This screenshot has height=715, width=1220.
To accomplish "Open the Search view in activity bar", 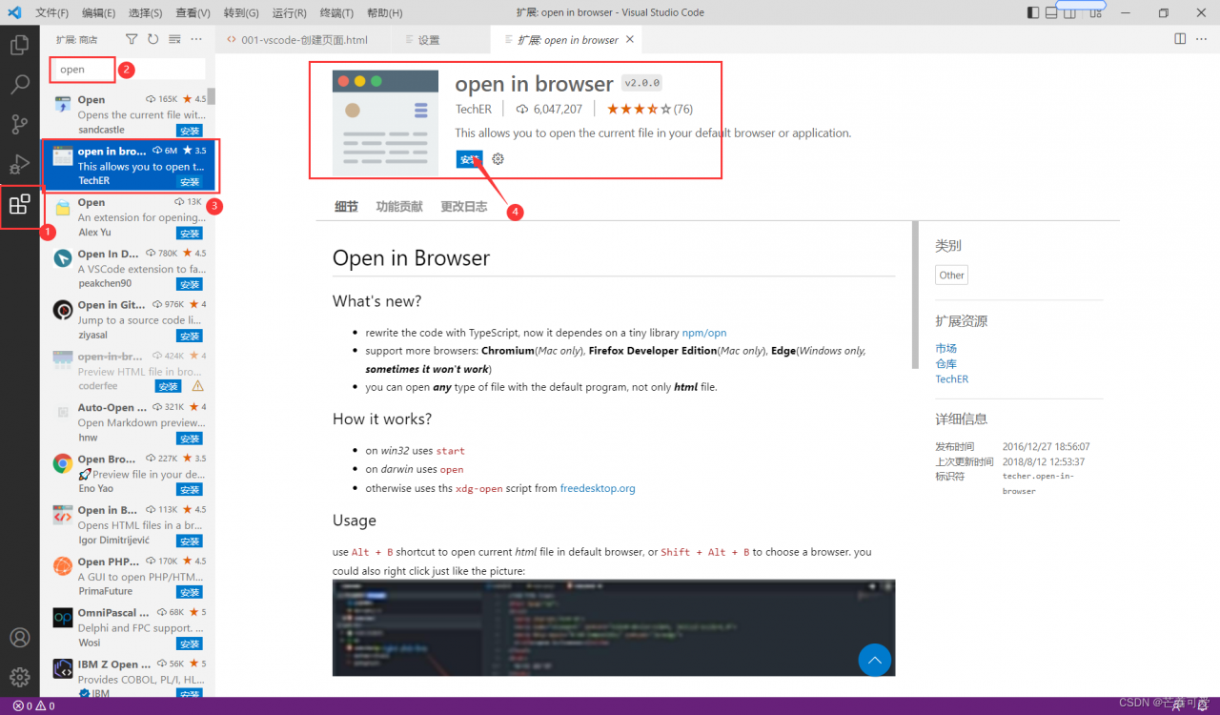I will click(19, 84).
